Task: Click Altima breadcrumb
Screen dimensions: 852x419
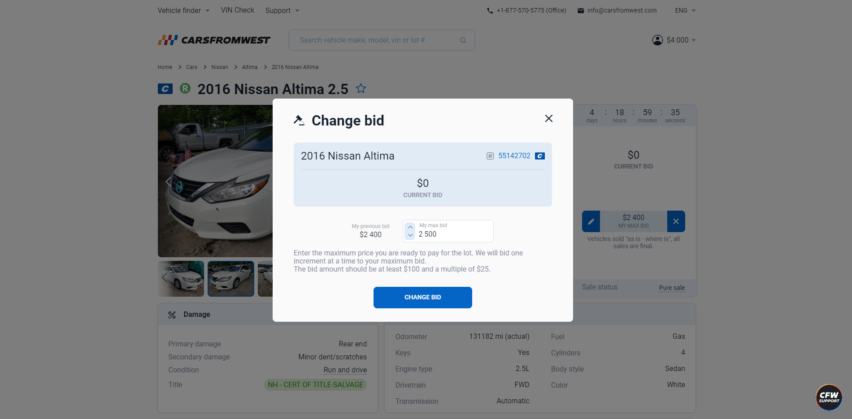Action: pyautogui.click(x=250, y=67)
